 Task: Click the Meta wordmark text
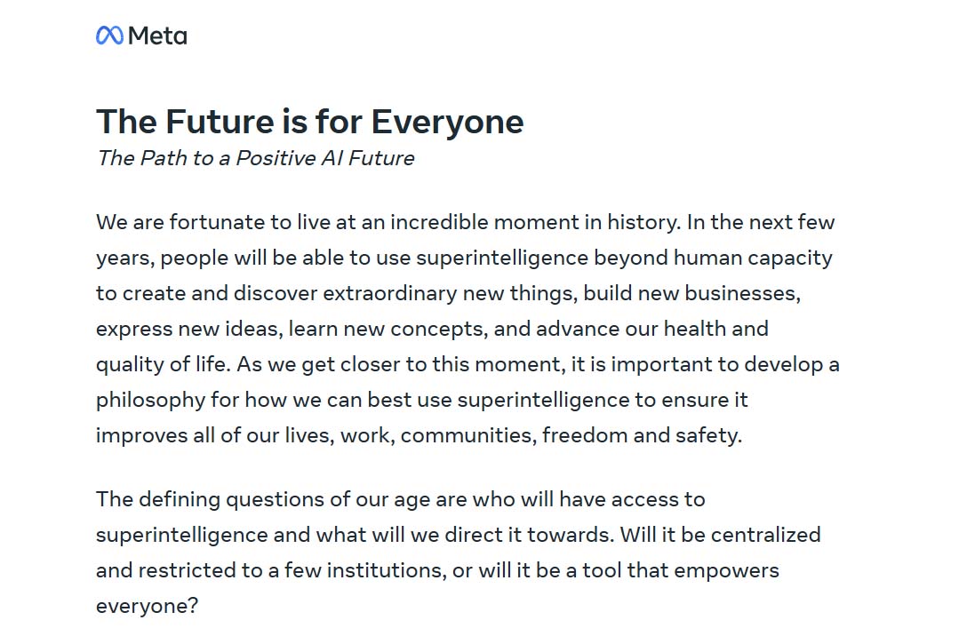tap(158, 36)
